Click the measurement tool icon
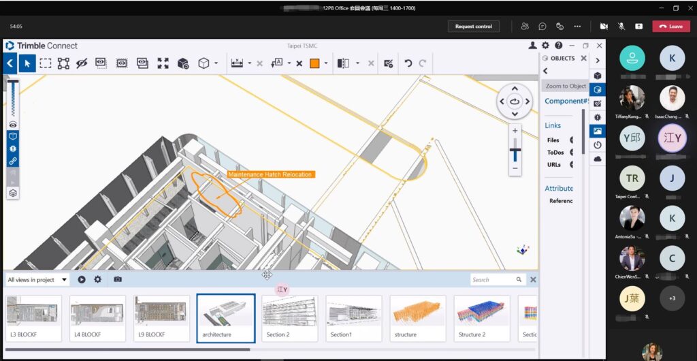697x361 pixels. click(237, 63)
